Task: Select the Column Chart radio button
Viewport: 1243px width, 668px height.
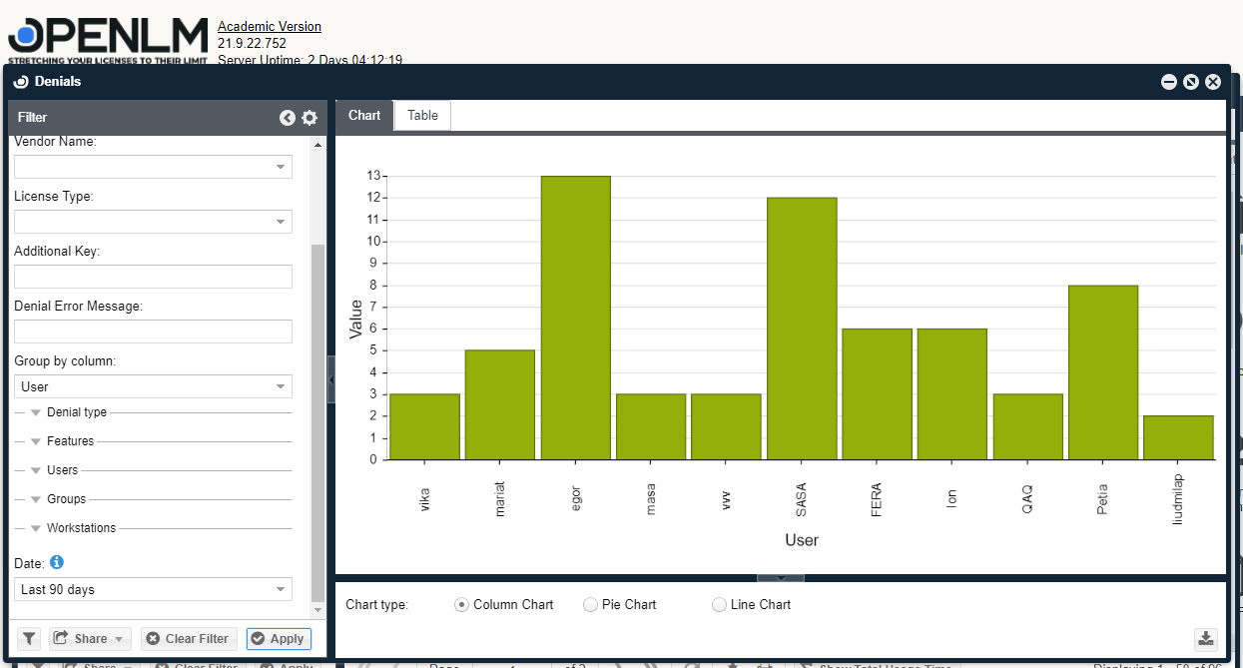Action: coord(461,604)
